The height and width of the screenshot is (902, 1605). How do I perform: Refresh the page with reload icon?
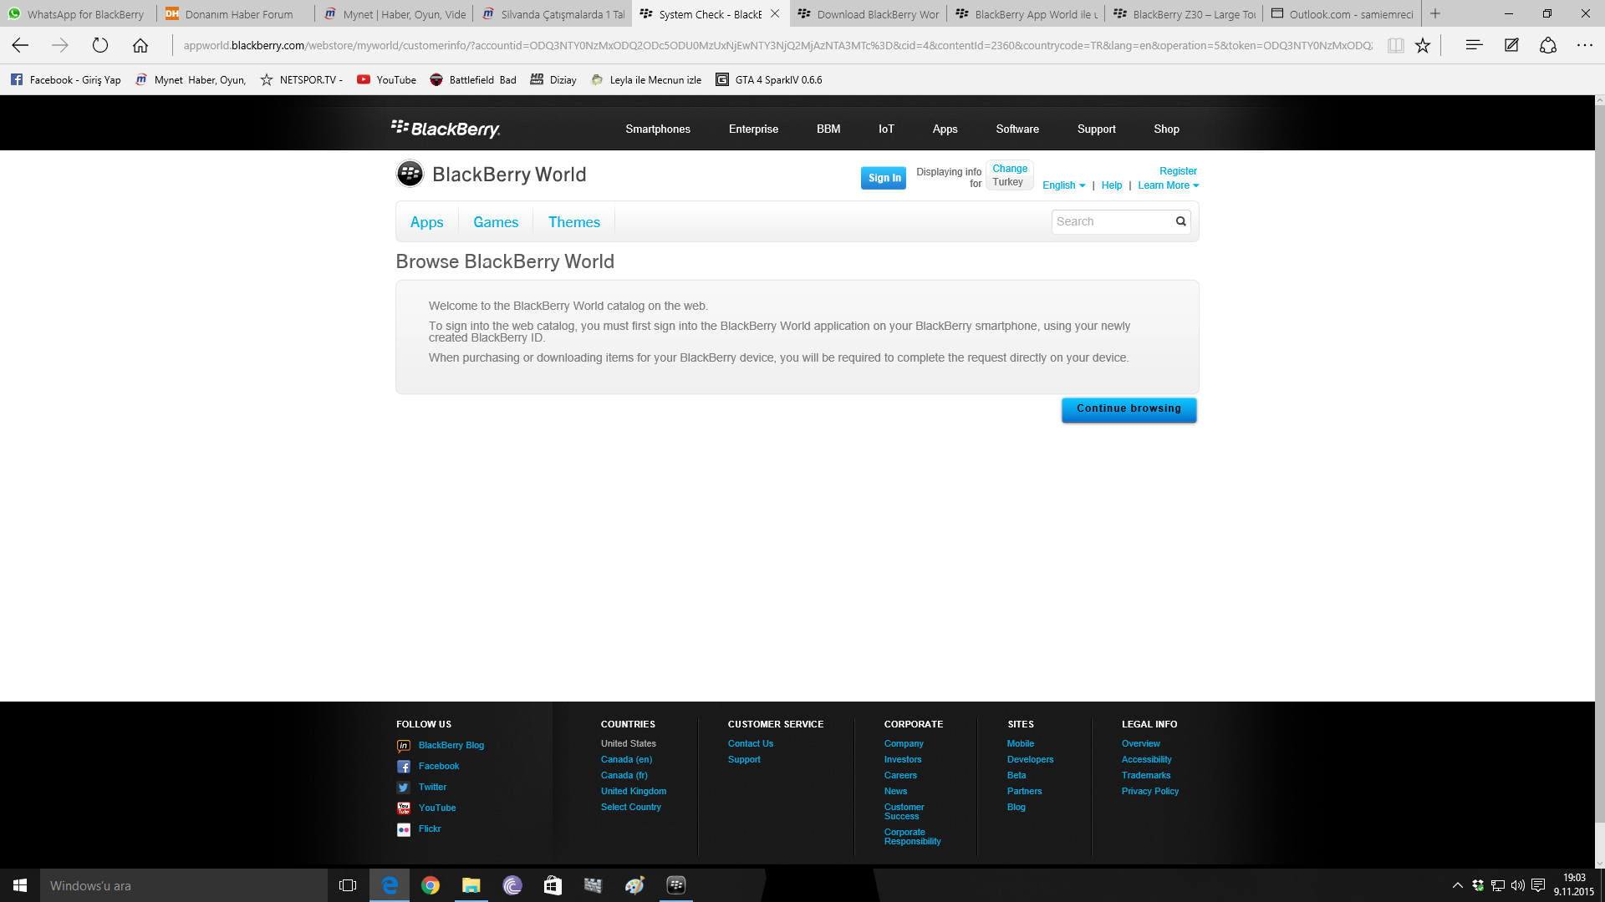click(100, 45)
